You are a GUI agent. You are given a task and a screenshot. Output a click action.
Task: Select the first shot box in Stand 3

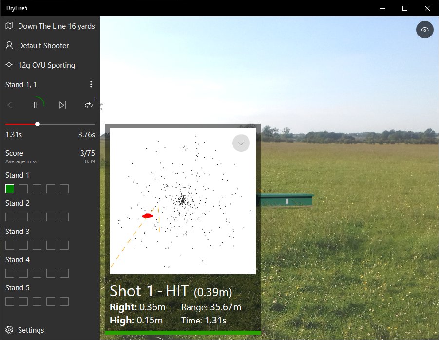(x=10, y=245)
